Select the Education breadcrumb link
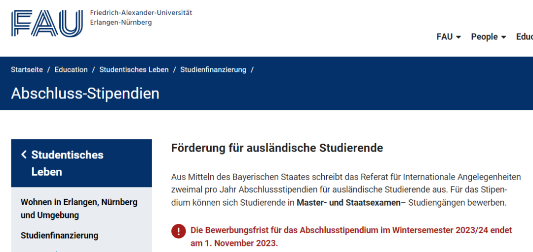533x252 pixels. [x=71, y=70]
